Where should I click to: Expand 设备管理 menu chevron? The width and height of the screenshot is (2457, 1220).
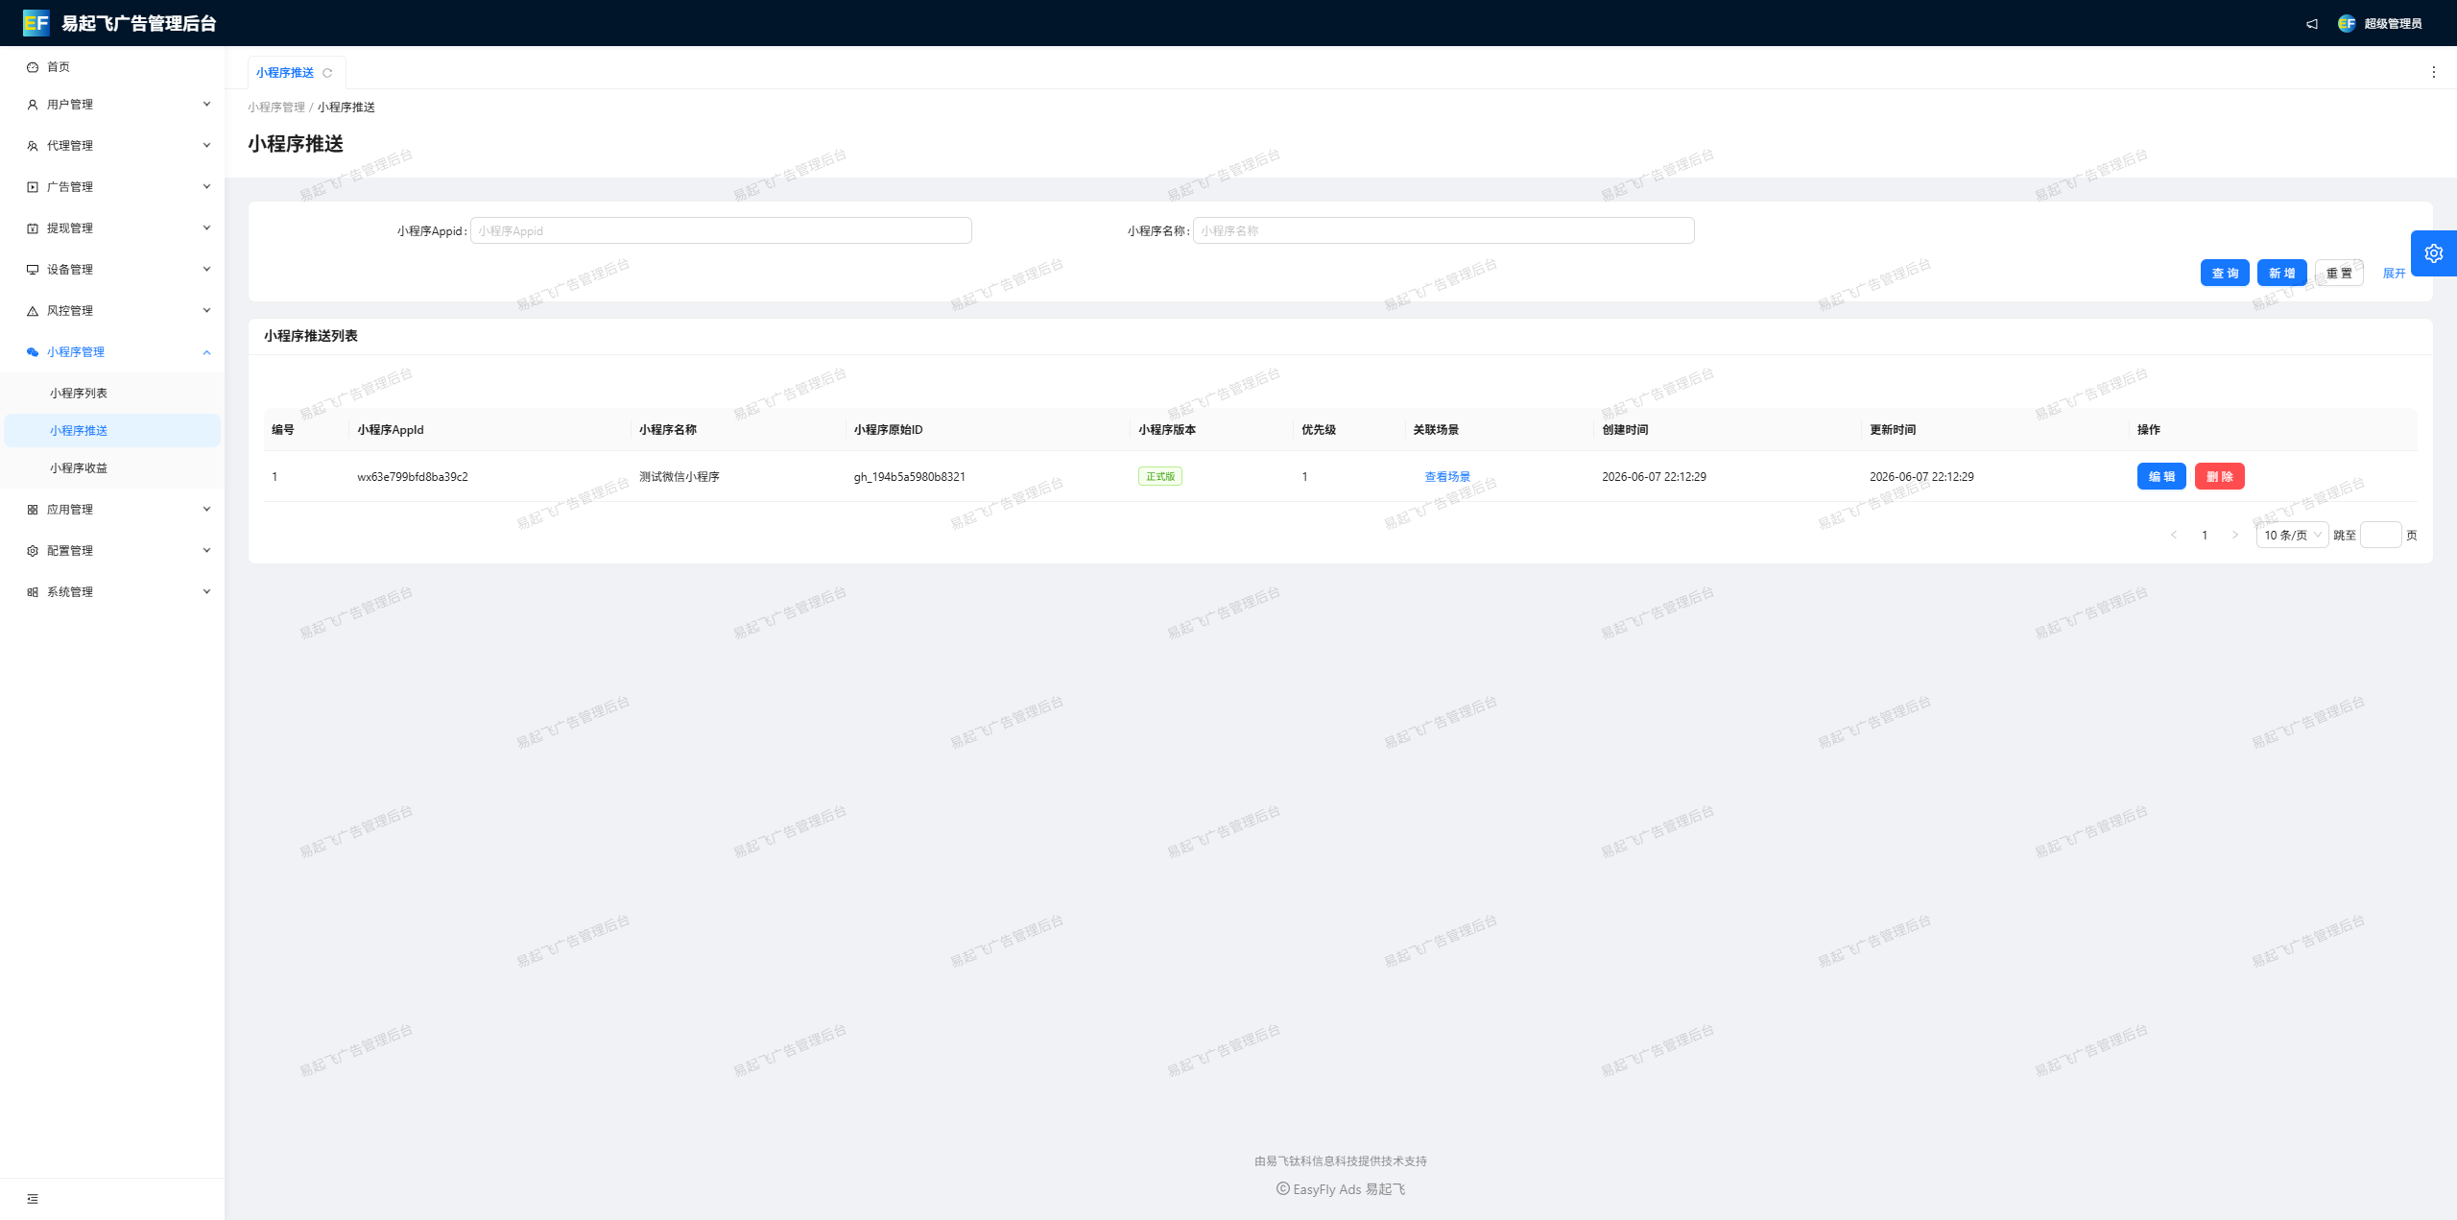[206, 269]
